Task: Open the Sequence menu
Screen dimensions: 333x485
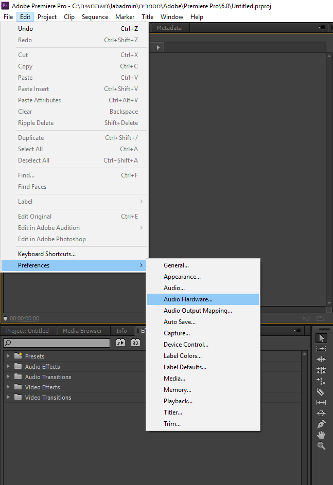Action: click(95, 16)
